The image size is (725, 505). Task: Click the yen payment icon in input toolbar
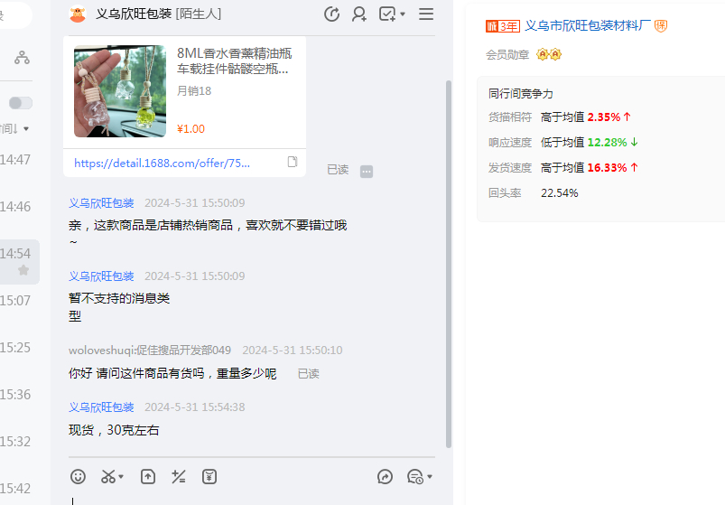[209, 476]
